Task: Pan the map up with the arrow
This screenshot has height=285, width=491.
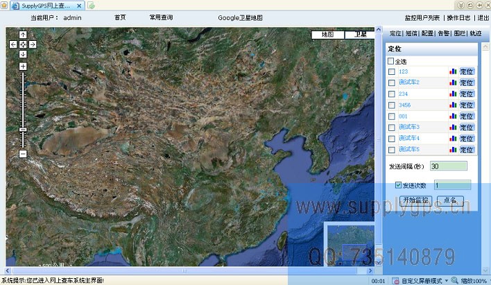Action: tap(23, 35)
